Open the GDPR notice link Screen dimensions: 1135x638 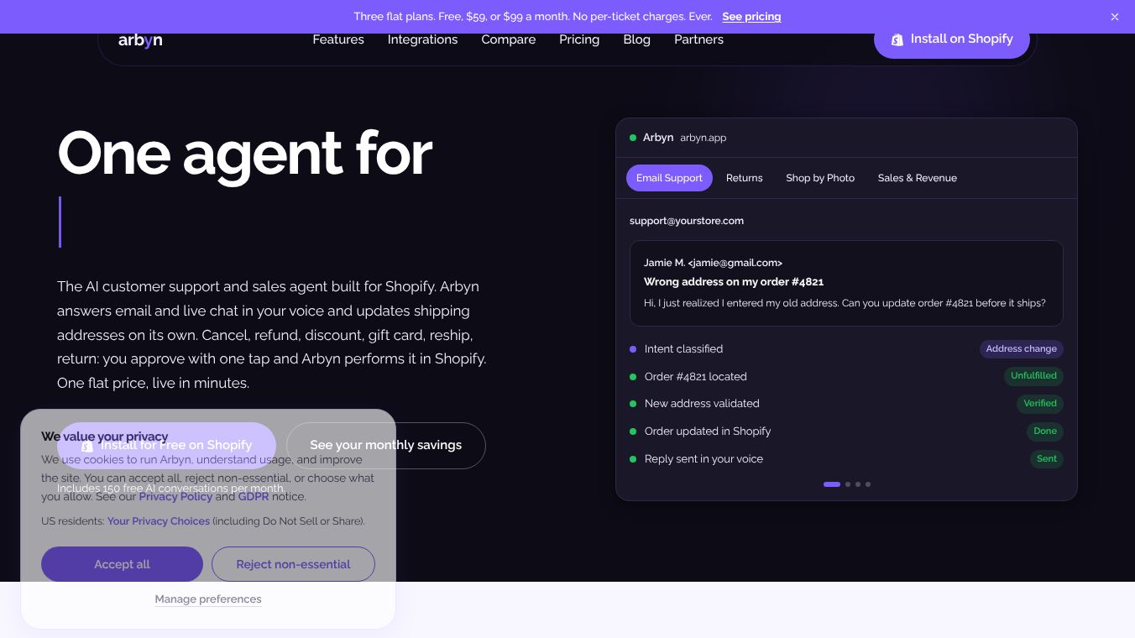tap(254, 496)
